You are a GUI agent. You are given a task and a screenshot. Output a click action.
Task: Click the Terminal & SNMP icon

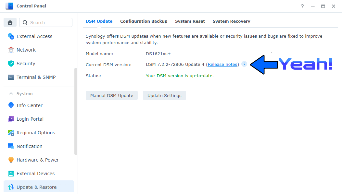11,77
